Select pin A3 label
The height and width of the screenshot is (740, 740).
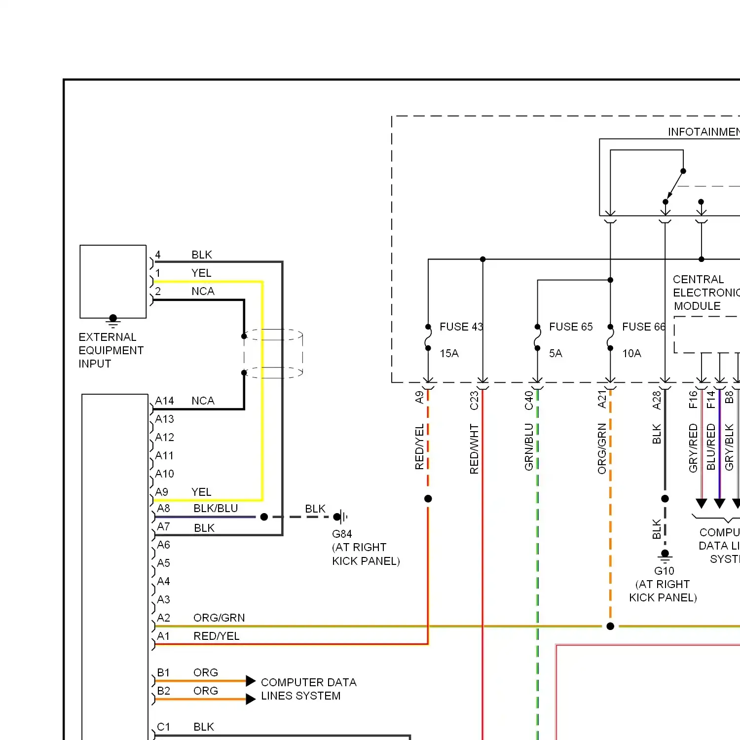pyautogui.click(x=163, y=599)
